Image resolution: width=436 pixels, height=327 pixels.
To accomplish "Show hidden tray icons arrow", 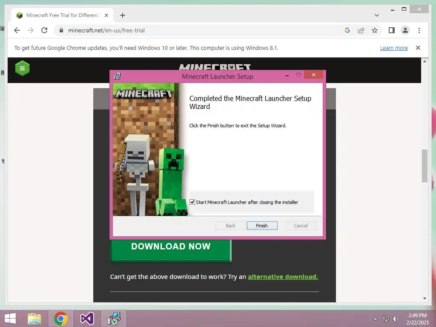I will coord(375,318).
